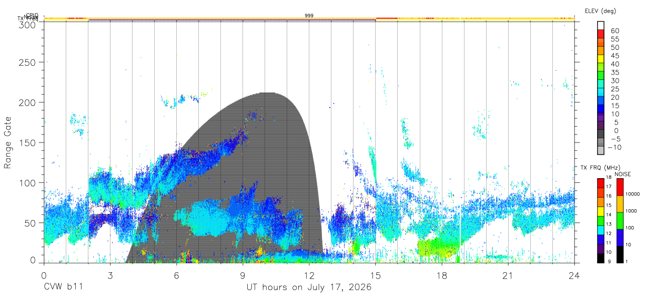
Task: Click the 'ELEV (deg)' colorbar title
Action: coord(600,11)
